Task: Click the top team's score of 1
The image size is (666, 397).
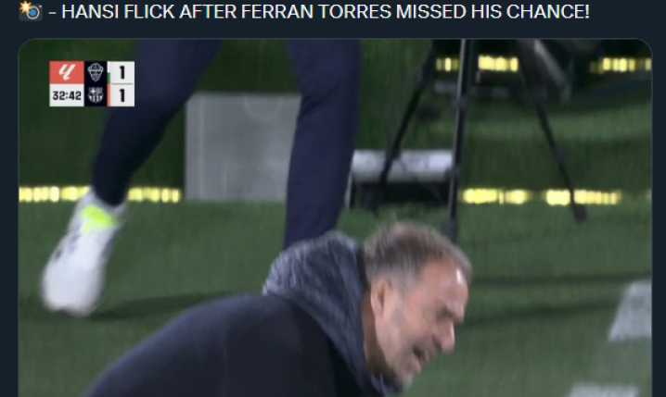Action: pyautogui.click(x=122, y=72)
